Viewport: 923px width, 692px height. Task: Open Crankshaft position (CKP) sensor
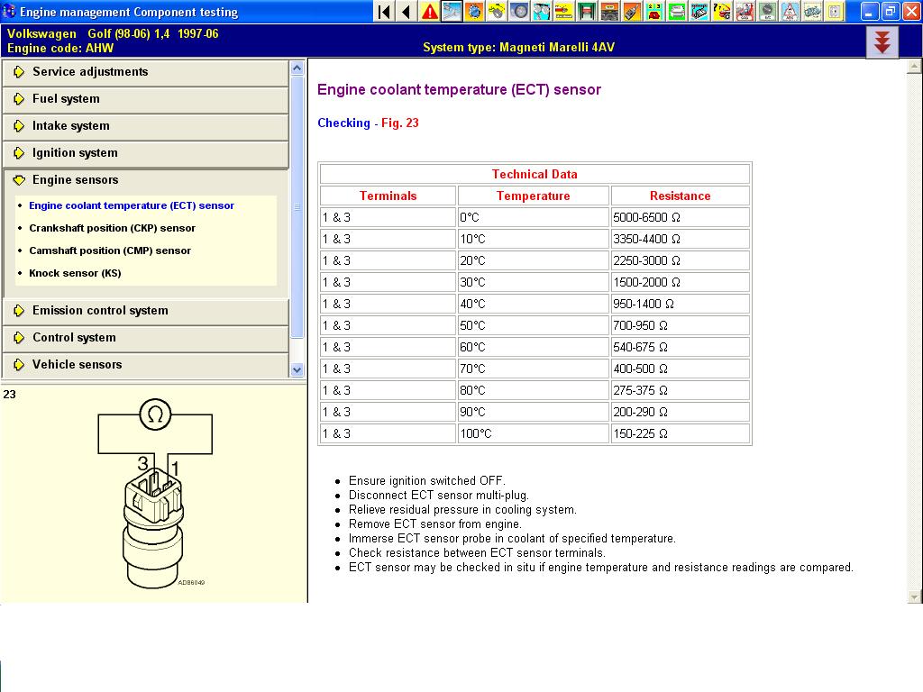coord(112,228)
